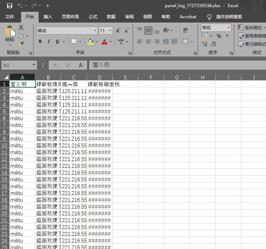266x249 pixels.
Task: Open 条件格式 conditional formatting
Action: [x=252, y=28]
